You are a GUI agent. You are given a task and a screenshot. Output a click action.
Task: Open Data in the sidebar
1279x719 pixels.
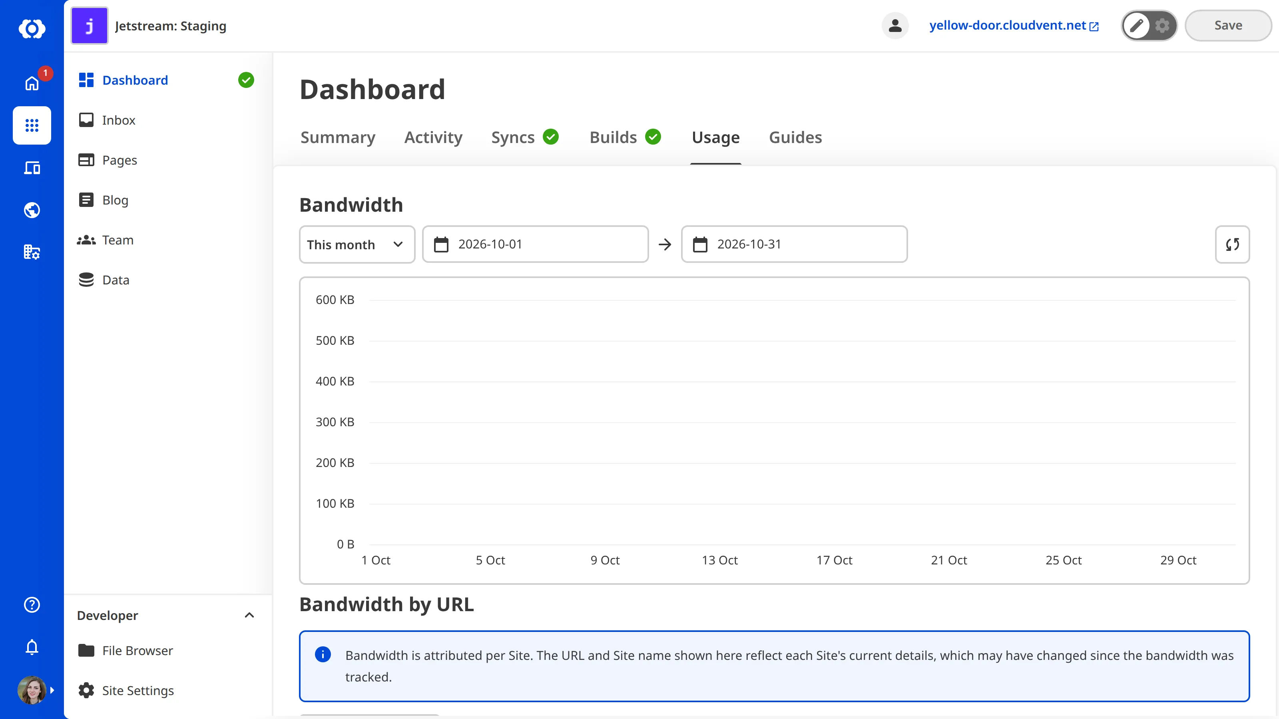[166, 280]
